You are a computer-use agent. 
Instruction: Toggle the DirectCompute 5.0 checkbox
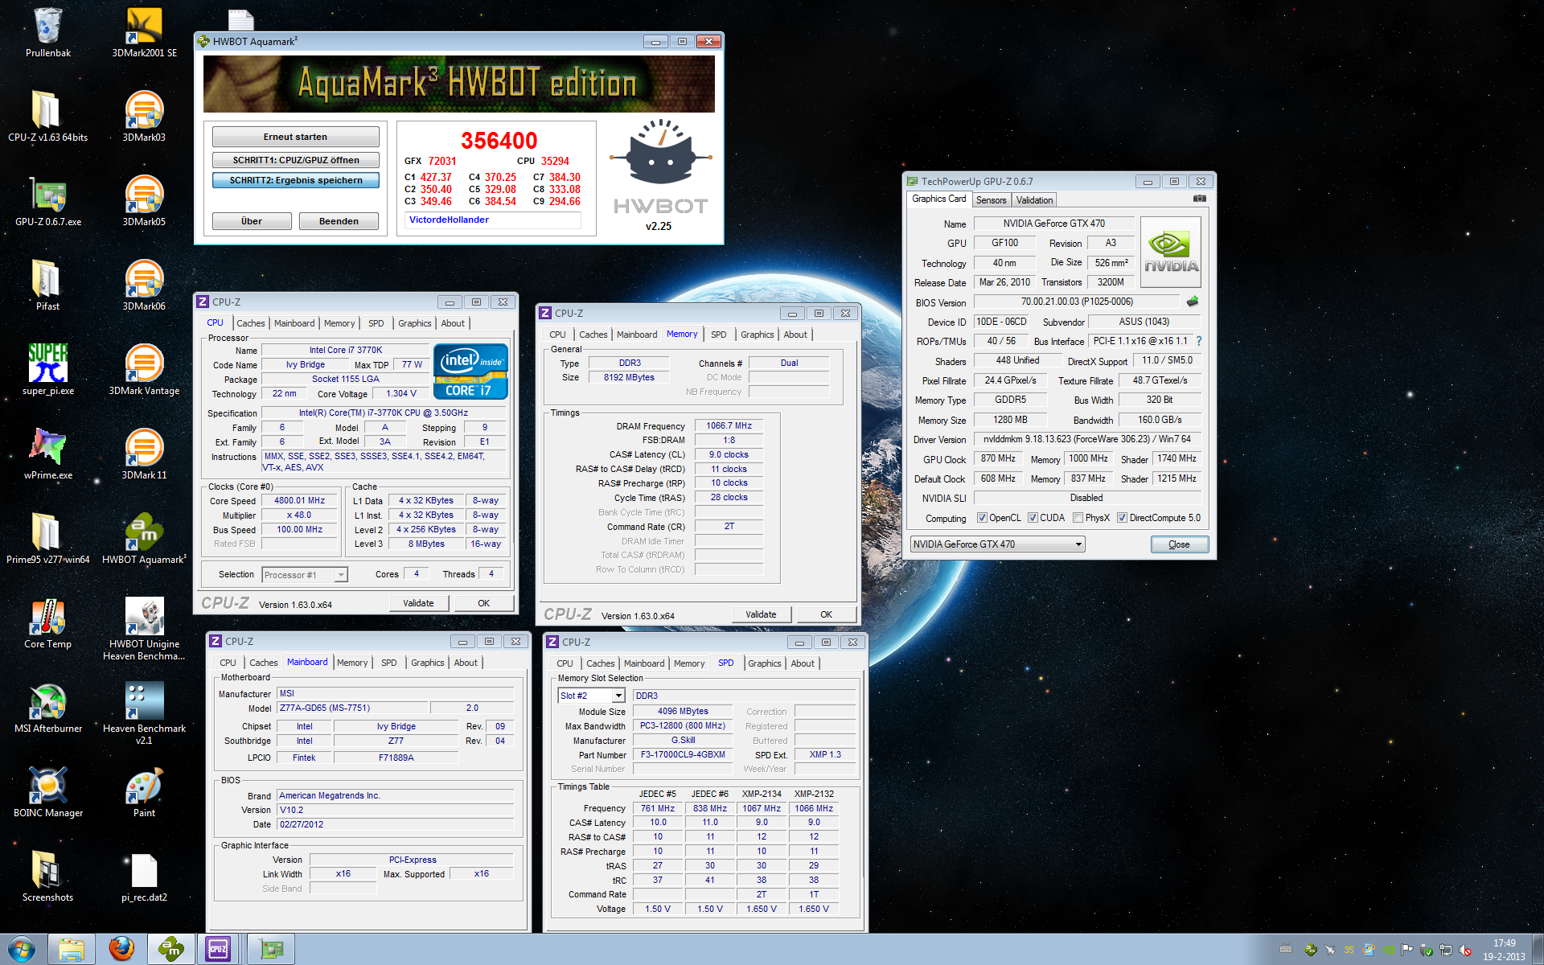[x=1122, y=518]
